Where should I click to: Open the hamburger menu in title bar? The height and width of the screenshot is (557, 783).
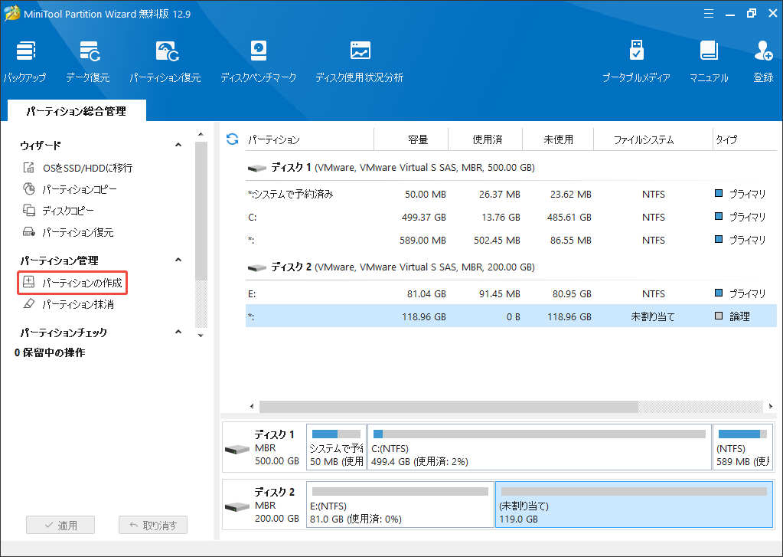click(x=709, y=14)
